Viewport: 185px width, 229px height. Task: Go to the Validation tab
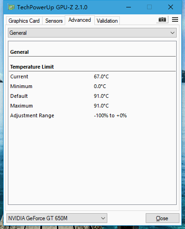[x=107, y=21]
